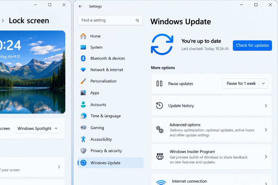Click More options heading
The image size is (278, 185).
(163, 68)
